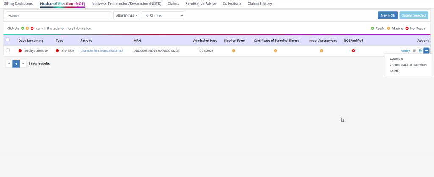Click the Election Form missing status icon
Viewport: 434px width, 177px height.
tap(234, 50)
